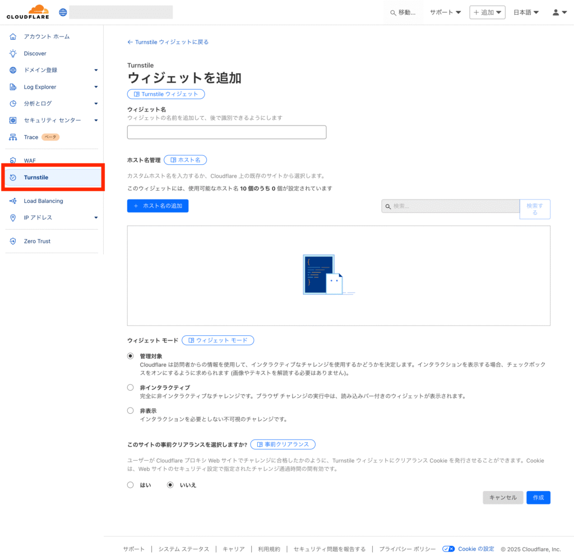The height and width of the screenshot is (560, 574).
Task: Open the 追加 dropdown in the header
Action: click(x=487, y=12)
